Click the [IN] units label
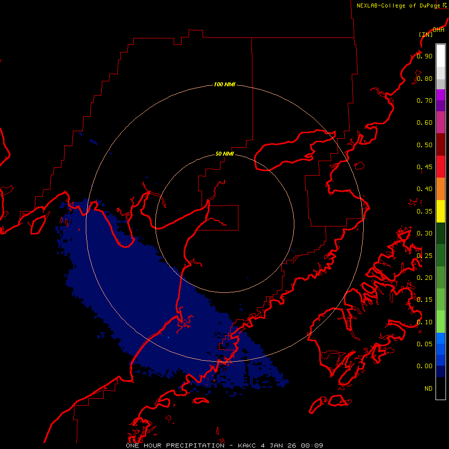The width and height of the screenshot is (449, 449). tap(426, 34)
